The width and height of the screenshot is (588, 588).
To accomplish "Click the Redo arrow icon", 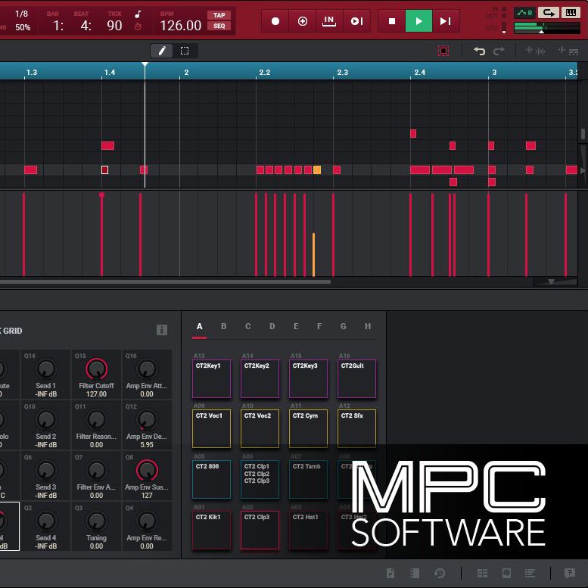I will [x=499, y=51].
